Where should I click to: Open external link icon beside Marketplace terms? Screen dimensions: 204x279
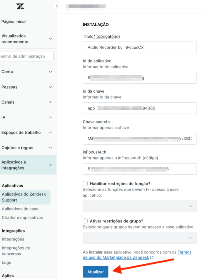[152, 257]
